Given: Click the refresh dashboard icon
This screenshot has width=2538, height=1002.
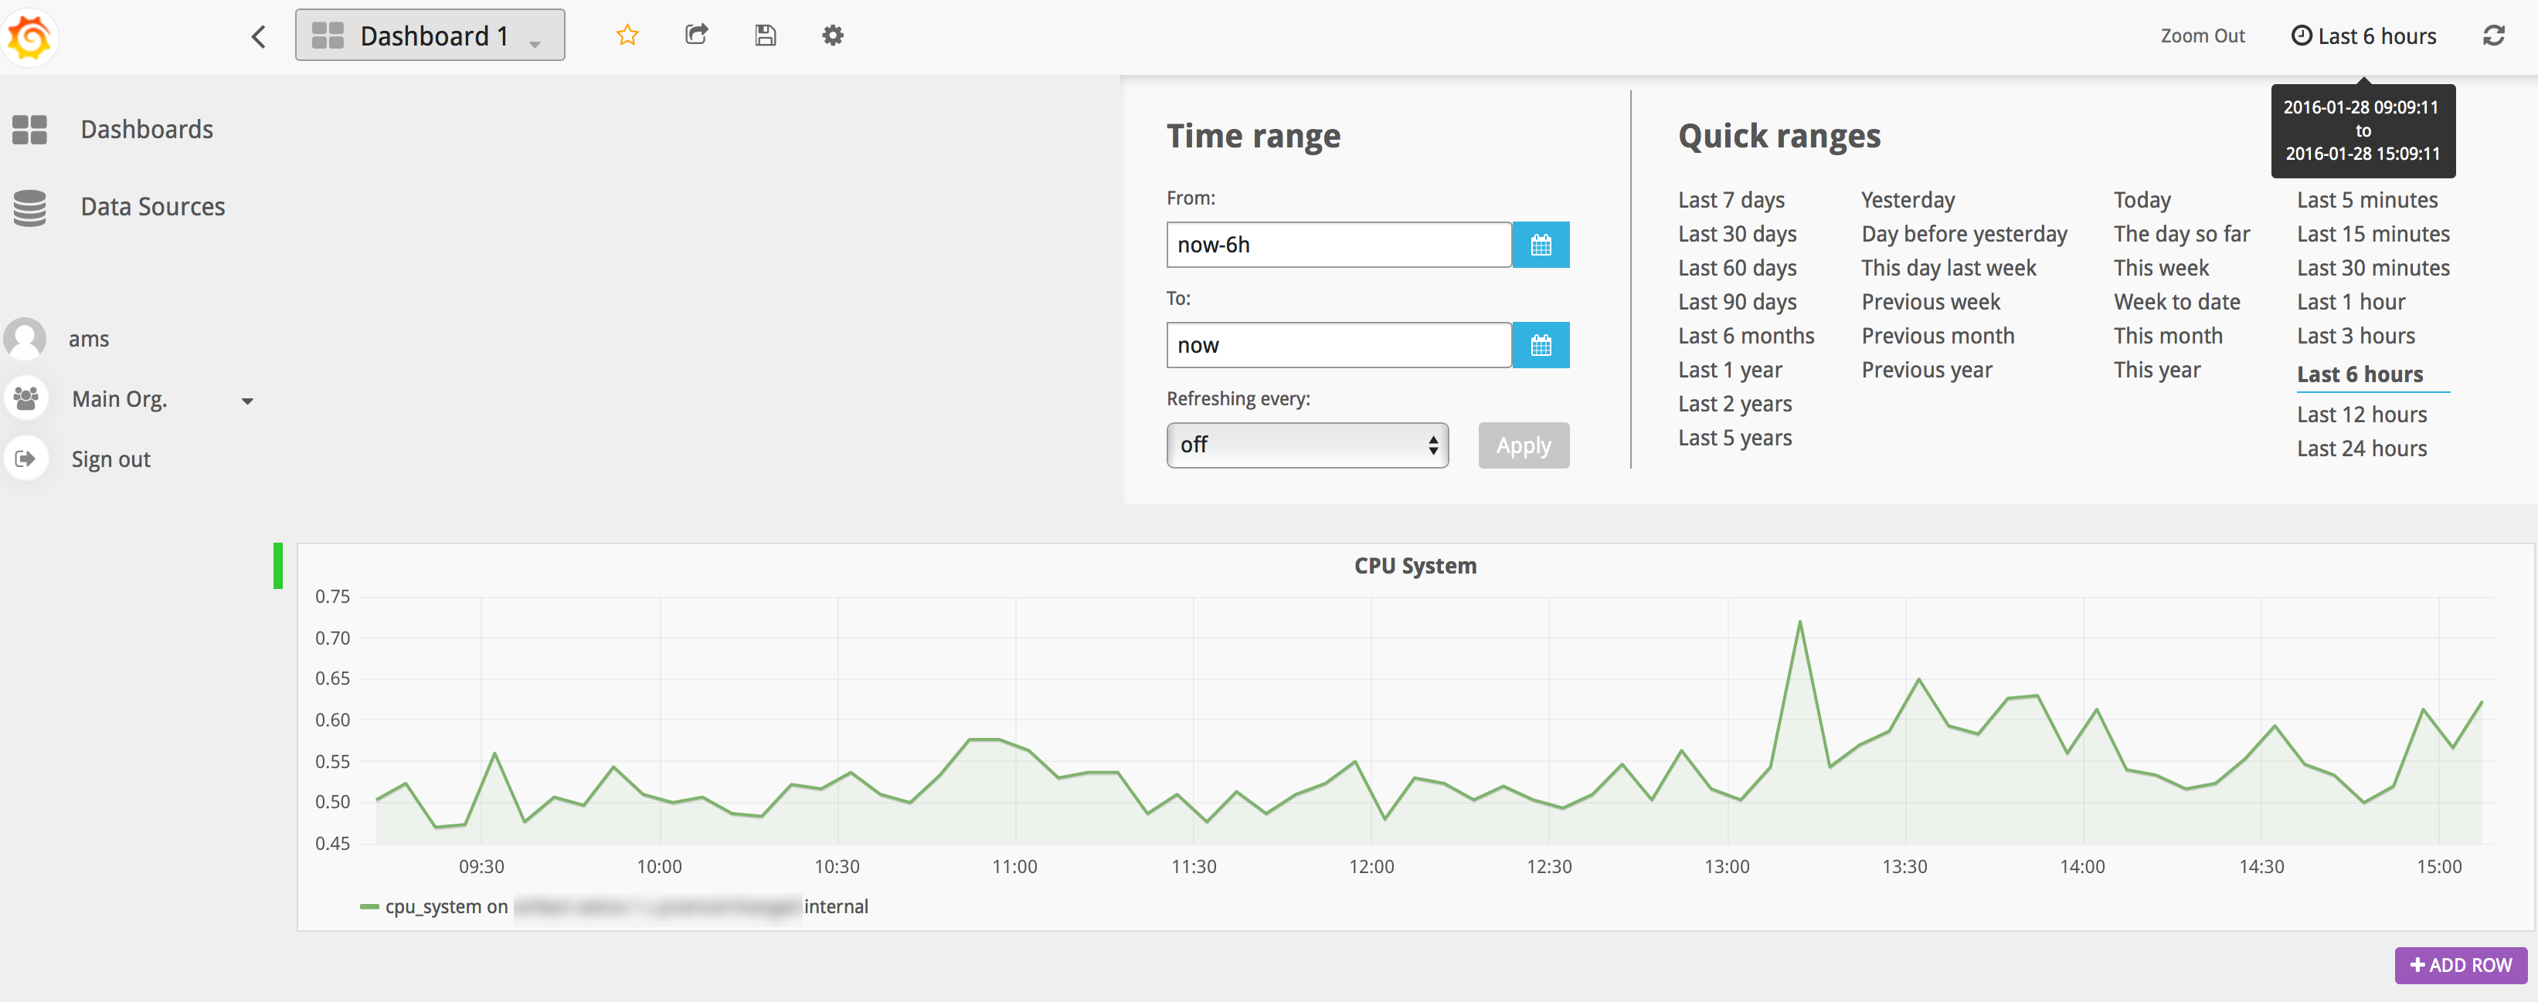Looking at the screenshot, I should (x=2492, y=36).
